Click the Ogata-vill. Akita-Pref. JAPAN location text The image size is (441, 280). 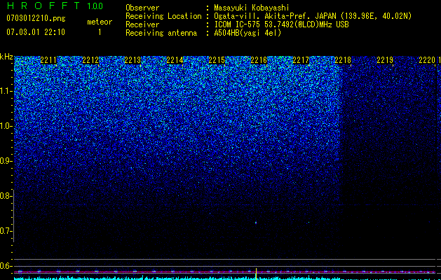[x=313, y=16]
